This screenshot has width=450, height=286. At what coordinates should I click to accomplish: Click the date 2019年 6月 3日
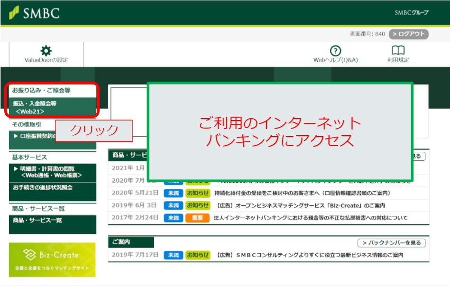(x=134, y=205)
